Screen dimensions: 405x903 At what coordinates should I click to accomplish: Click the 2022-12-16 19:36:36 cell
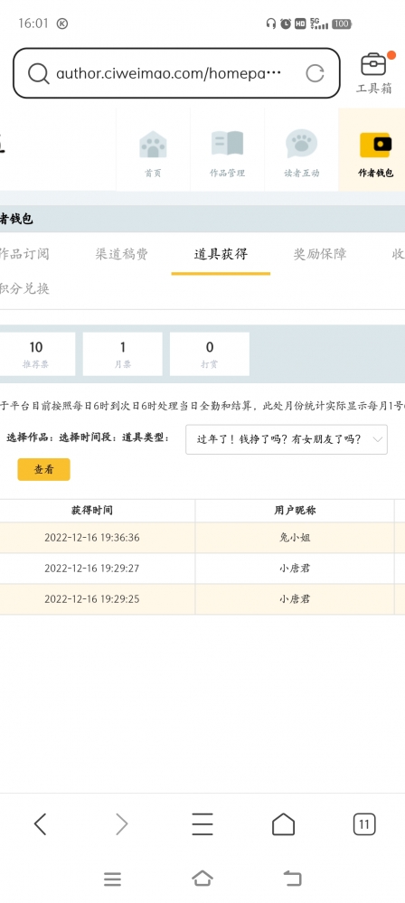click(92, 538)
